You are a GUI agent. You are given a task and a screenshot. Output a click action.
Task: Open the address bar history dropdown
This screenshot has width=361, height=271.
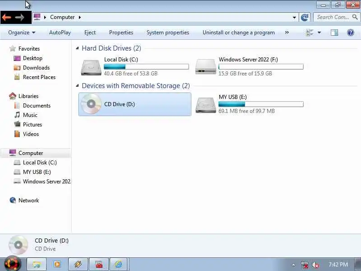pyautogui.click(x=294, y=17)
